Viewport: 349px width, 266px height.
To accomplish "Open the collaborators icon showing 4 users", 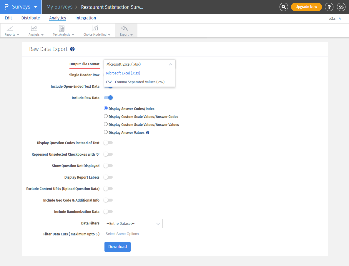I will point(332,19).
